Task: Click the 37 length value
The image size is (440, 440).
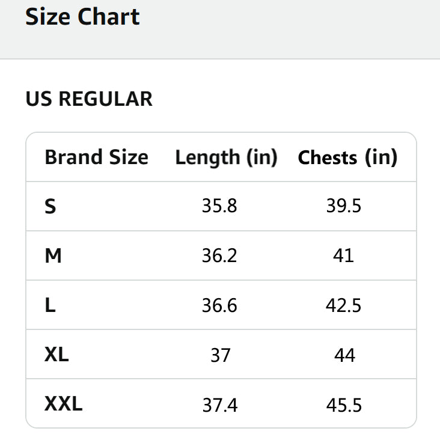Action: click(220, 355)
